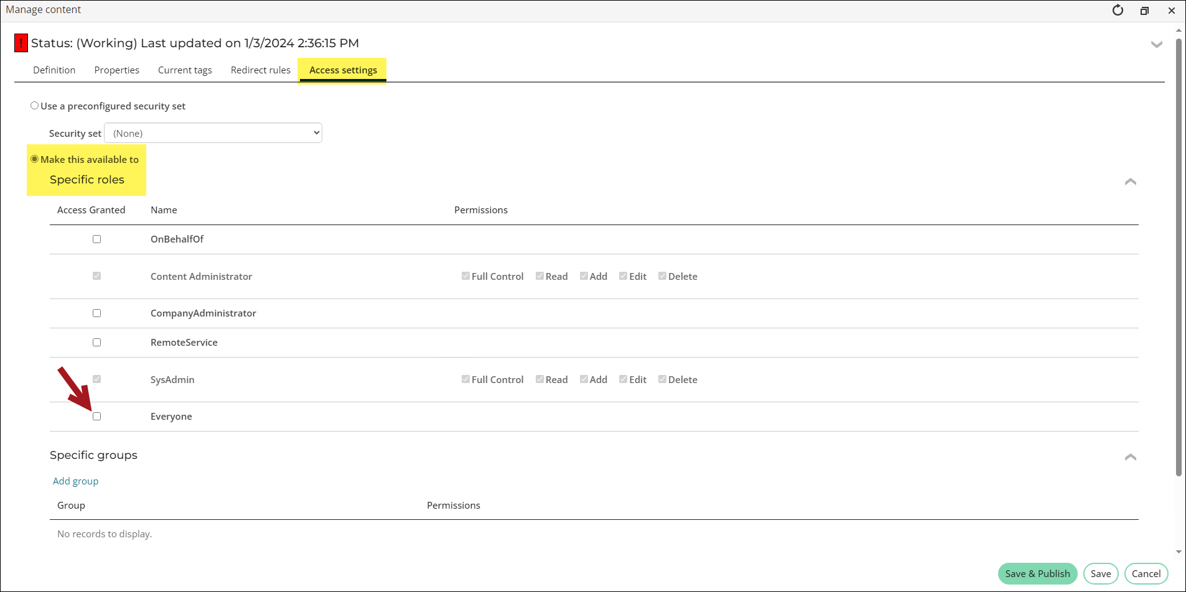1186x592 pixels.
Task: Click the RemoteService role name
Action: click(x=184, y=343)
